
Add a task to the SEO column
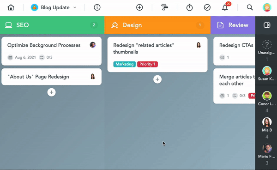pyautogui.click(x=51, y=92)
